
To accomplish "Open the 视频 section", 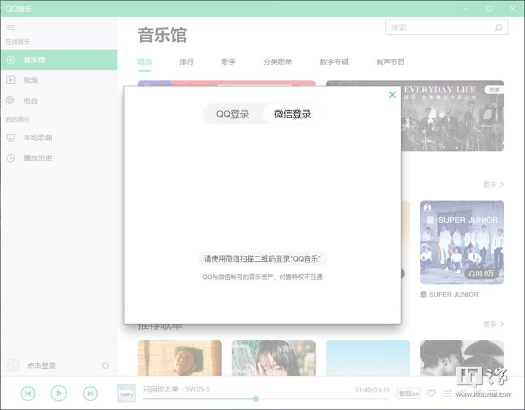I will 31,80.
